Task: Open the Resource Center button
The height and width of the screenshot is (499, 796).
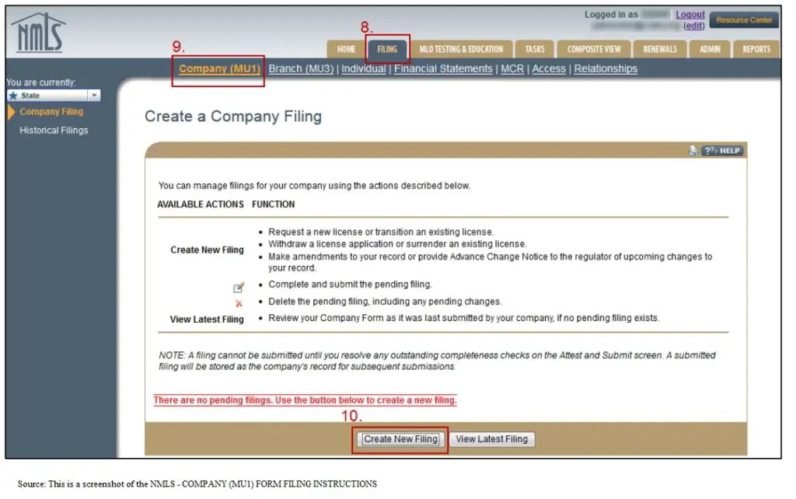Action: pyautogui.click(x=744, y=20)
